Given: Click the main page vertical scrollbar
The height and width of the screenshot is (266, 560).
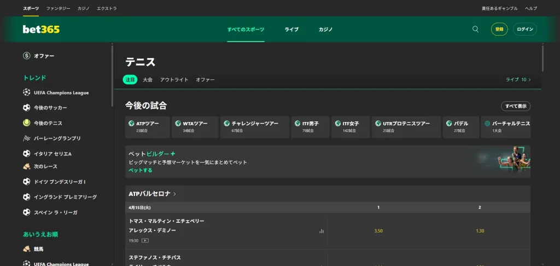Looking at the screenshot, I should [543, 58].
